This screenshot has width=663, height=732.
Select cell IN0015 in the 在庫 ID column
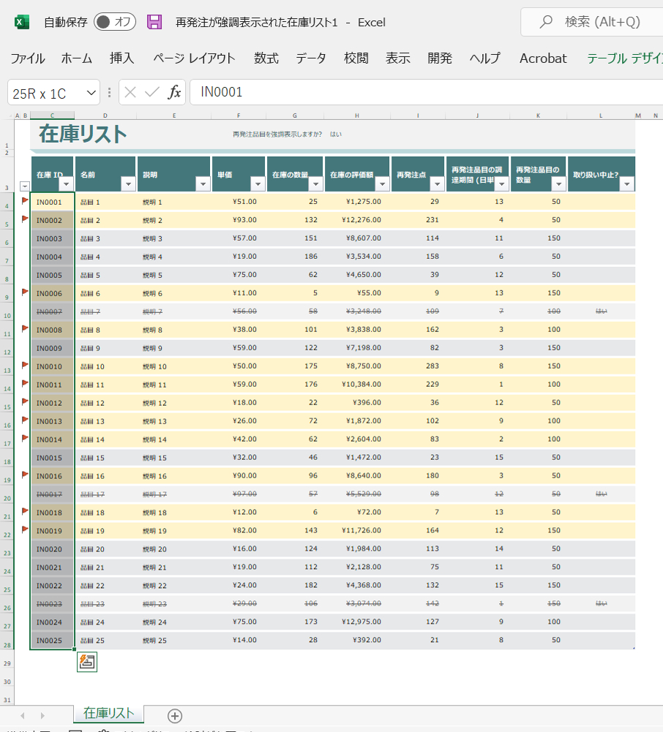click(52, 458)
